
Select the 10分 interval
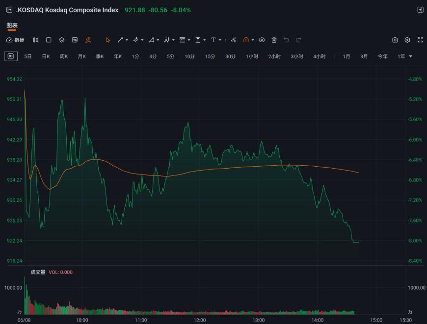189,56
